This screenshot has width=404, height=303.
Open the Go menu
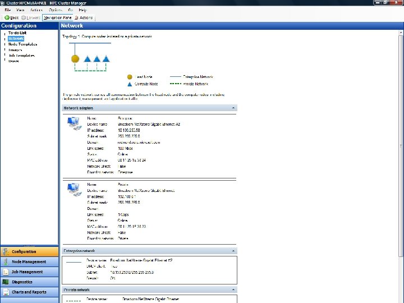point(71,10)
